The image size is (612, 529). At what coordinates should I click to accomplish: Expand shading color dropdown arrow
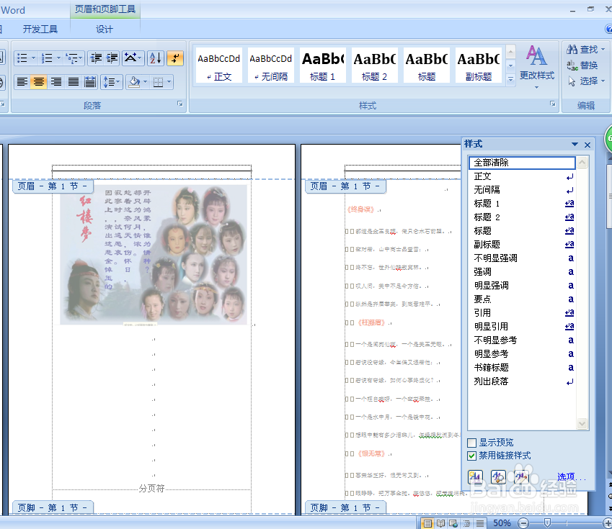tap(146, 82)
